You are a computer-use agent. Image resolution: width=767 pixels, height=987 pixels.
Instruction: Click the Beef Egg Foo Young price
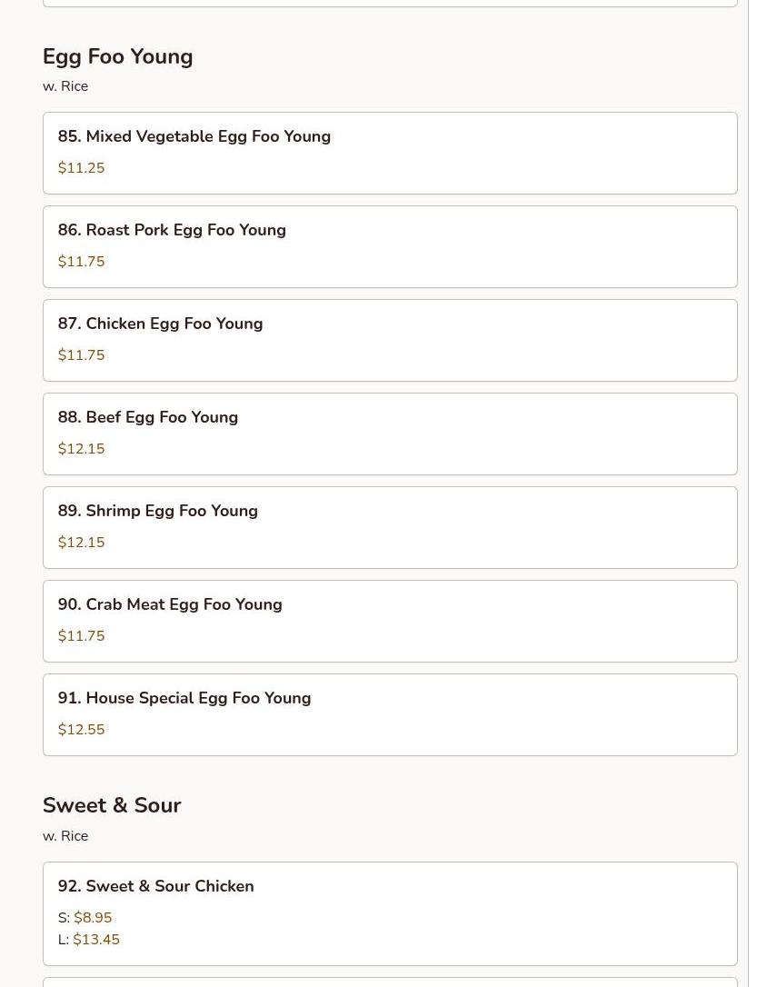82,449
